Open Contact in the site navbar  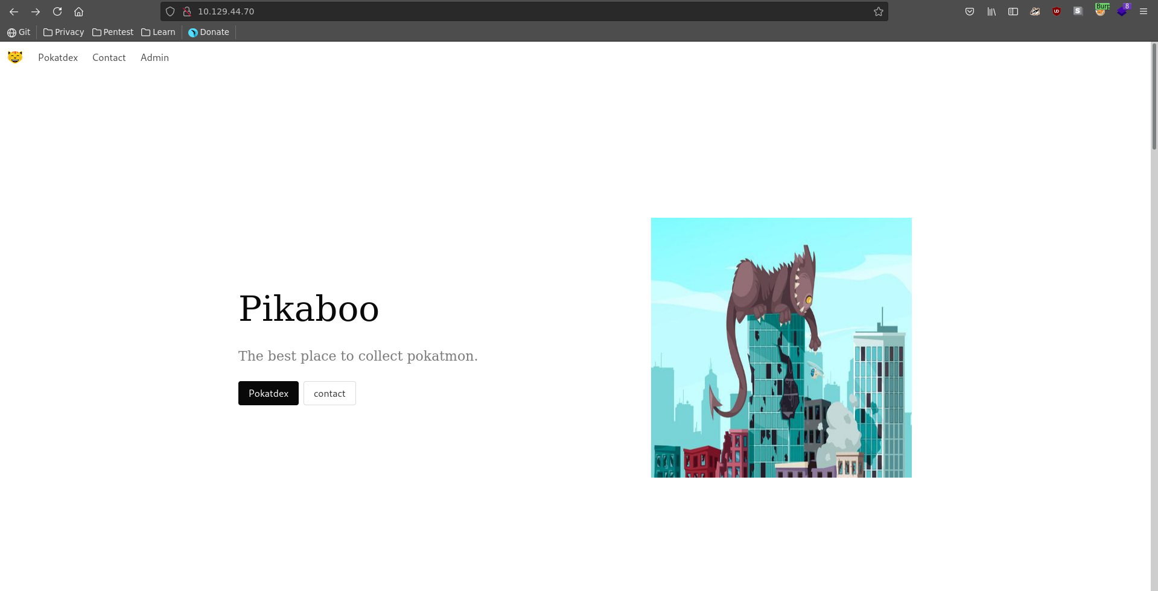pyautogui.click(x=109, y=57)
